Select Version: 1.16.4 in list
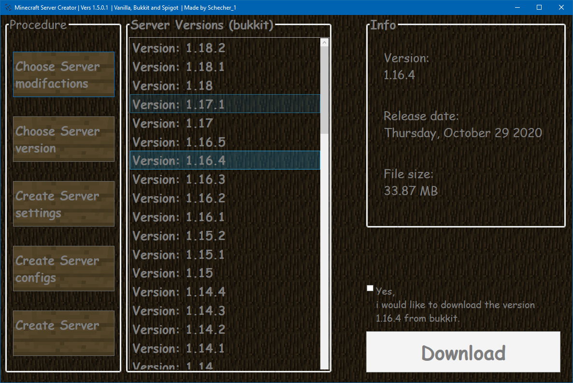Screen dimensions: 573x383 pos(225,160)
